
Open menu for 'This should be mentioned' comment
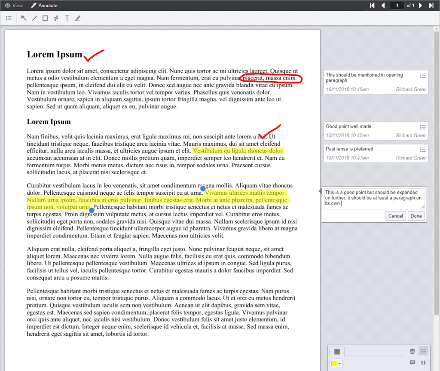(x=423, y=76)
